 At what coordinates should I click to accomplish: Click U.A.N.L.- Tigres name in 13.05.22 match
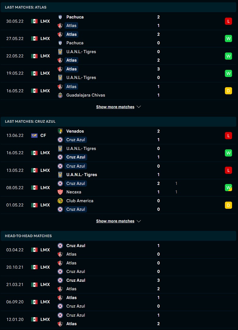[x=82, y=175]
